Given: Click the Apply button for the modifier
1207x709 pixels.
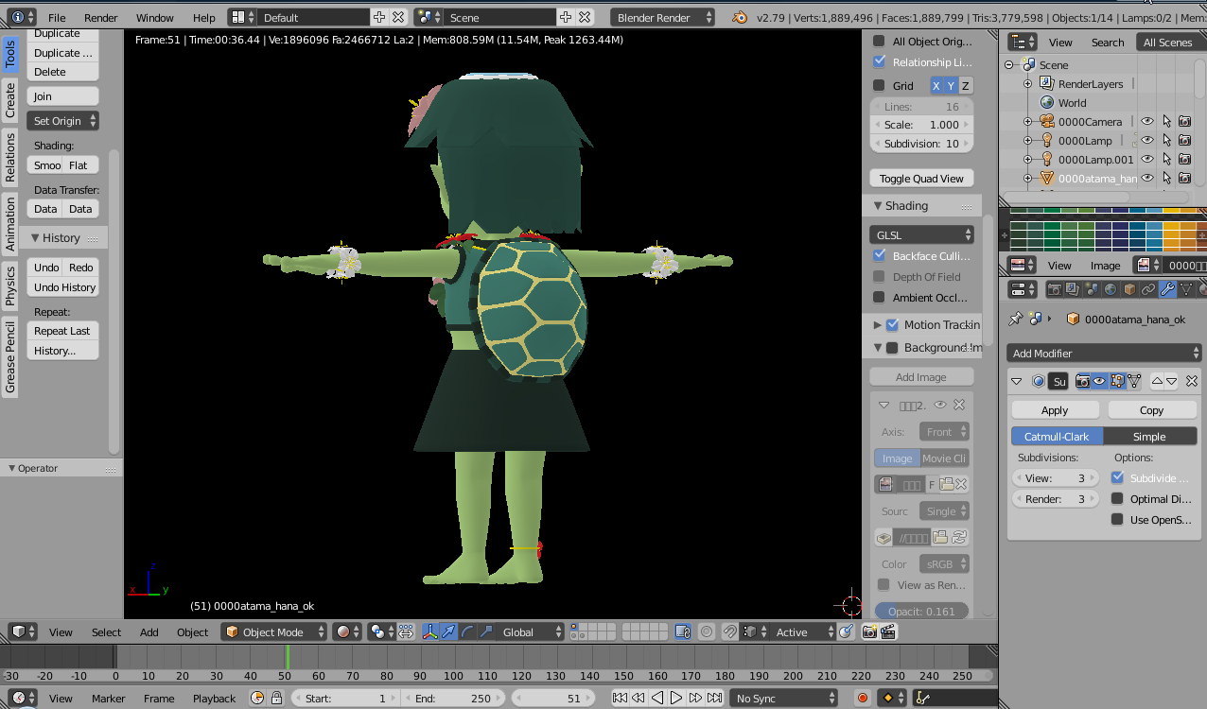Looking at the screenshot, I should pyautogui.click(x=1055, y=410).
